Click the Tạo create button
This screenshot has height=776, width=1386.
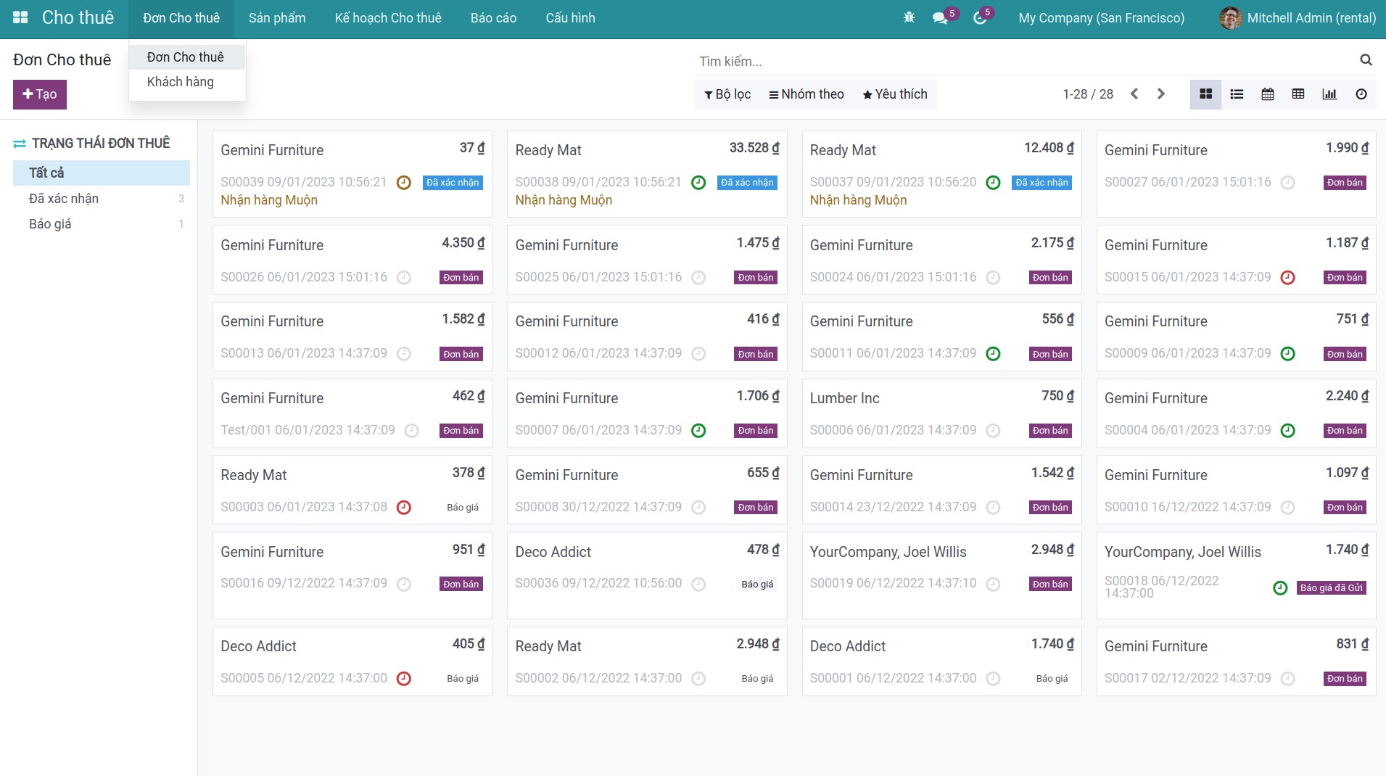pos(40,94)
